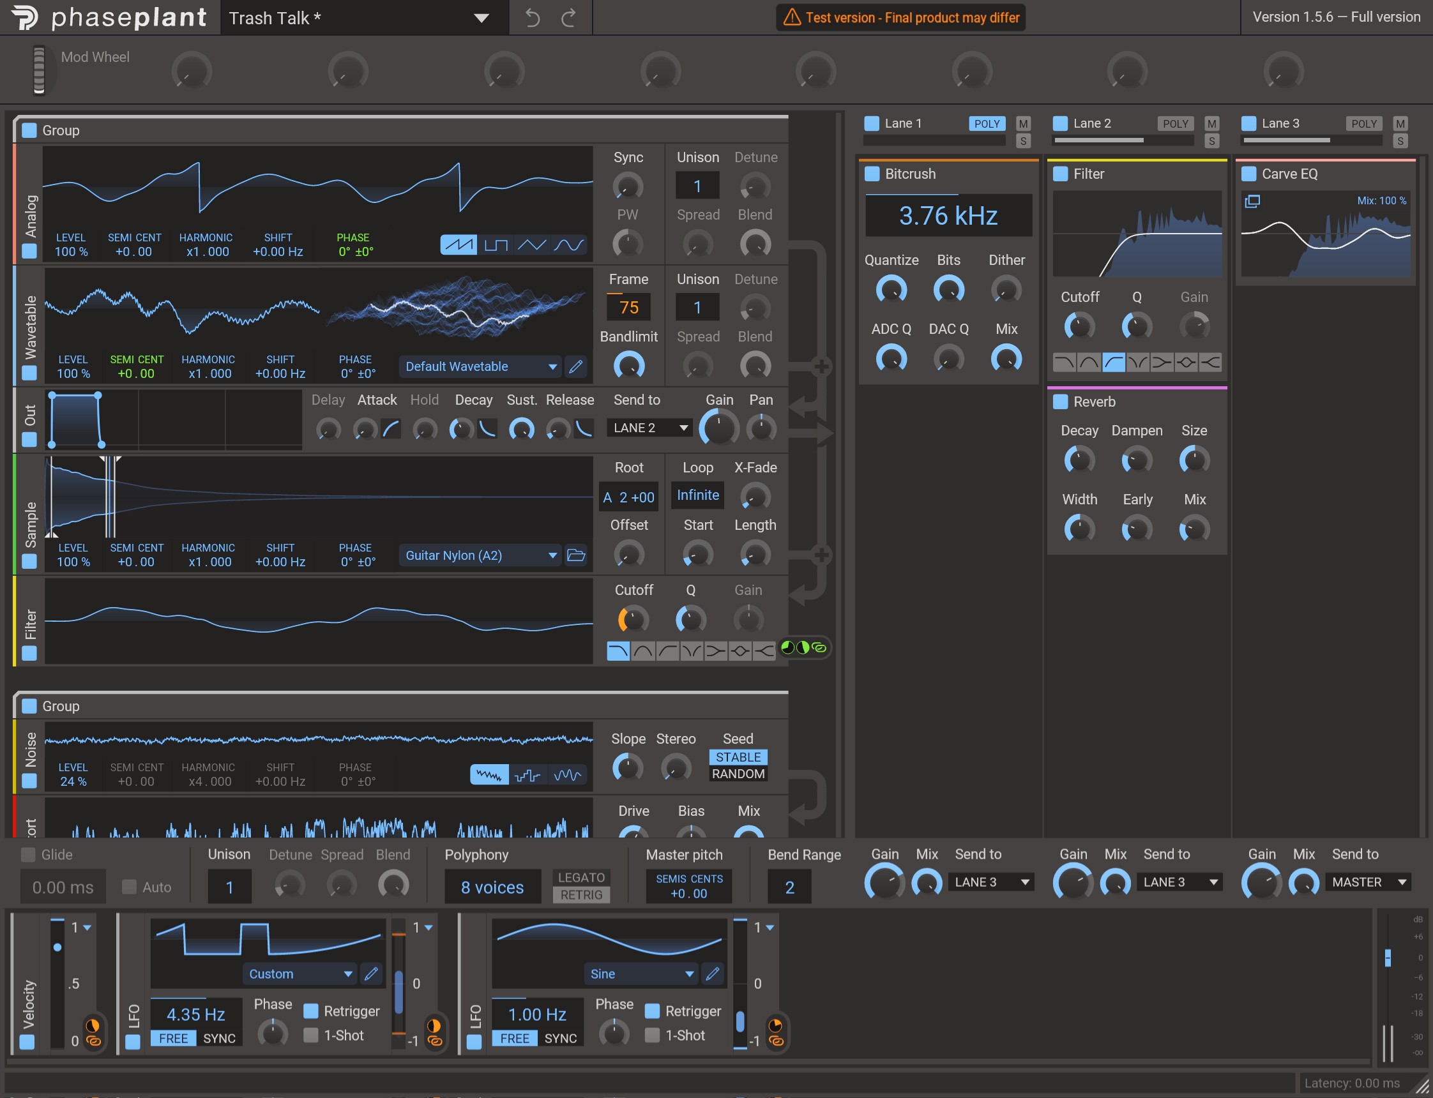Enable Retrigger on the Sine LFO
The image size is (1433, 1098).
(x=652, y=1011)
